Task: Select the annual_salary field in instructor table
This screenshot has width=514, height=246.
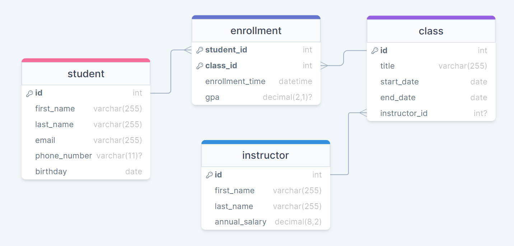Action: tap(266, 222)
